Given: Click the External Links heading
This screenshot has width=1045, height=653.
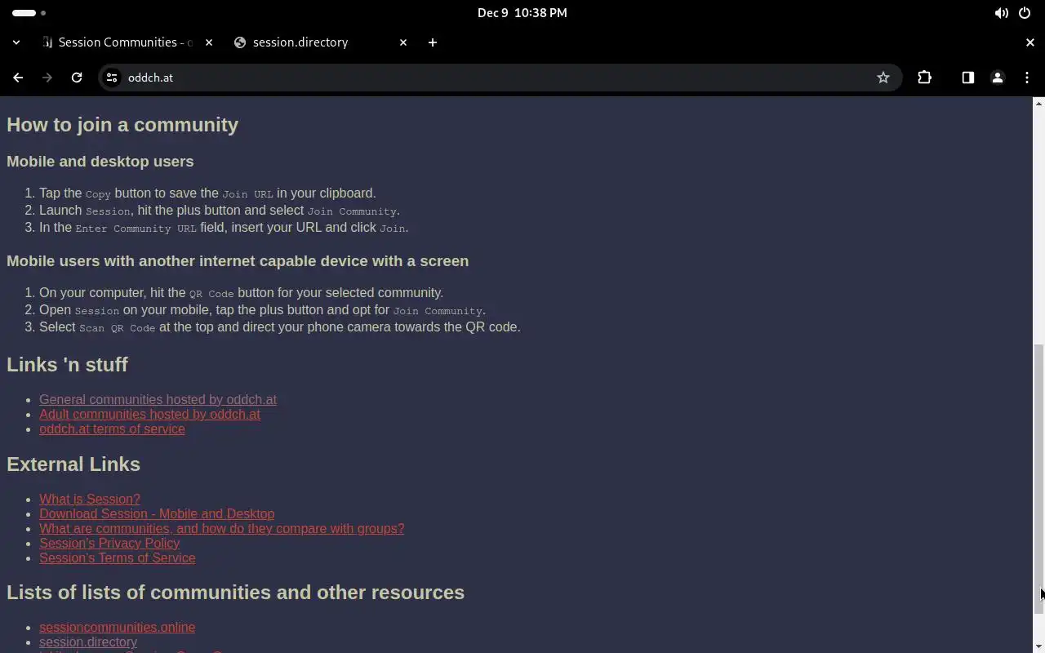Looking at the screenshot, I should click(x=73, y=464).
